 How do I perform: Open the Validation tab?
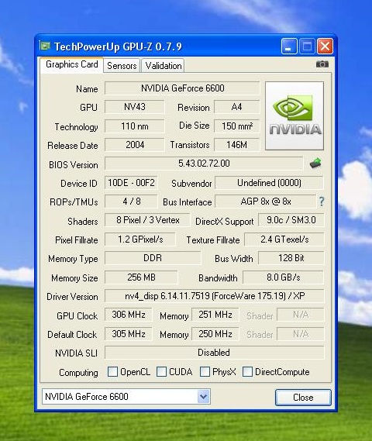pos(164,66)
